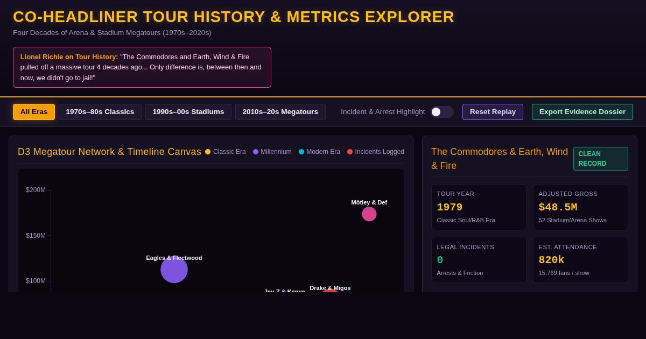
Task: Click the 'Arrests & Friction' text
Action: (x=460, y=273)
